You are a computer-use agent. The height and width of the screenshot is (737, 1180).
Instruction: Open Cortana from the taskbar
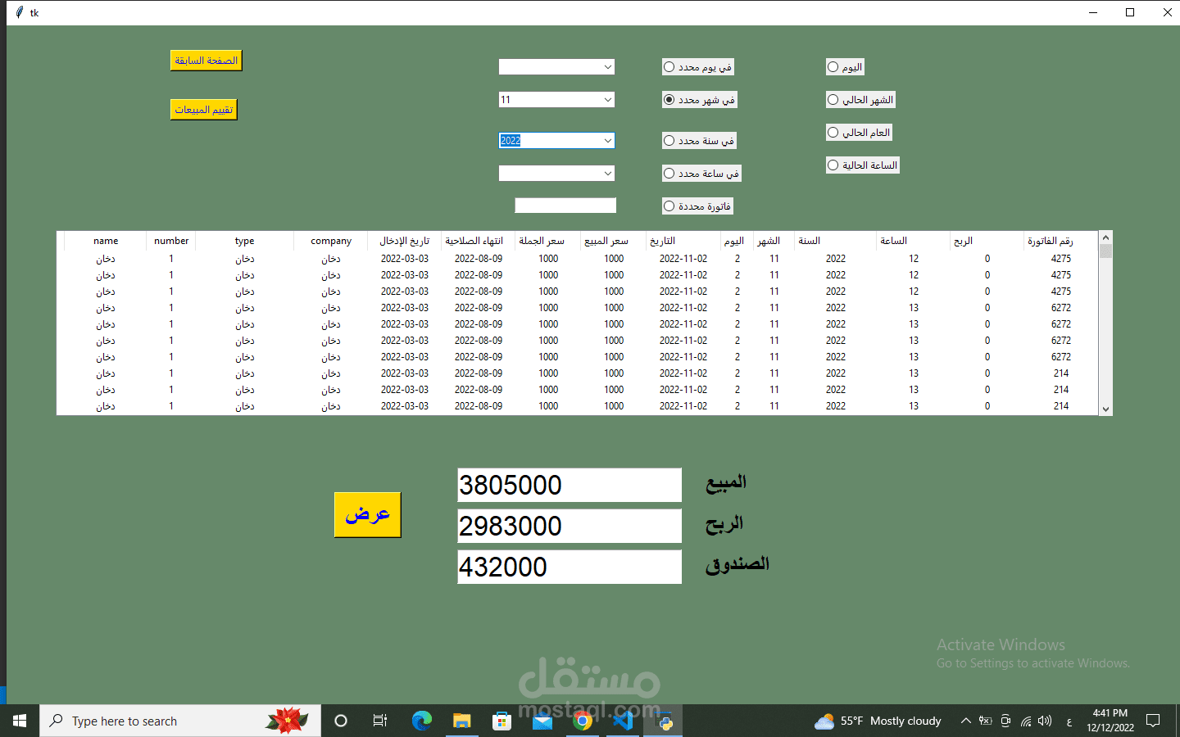341,721
